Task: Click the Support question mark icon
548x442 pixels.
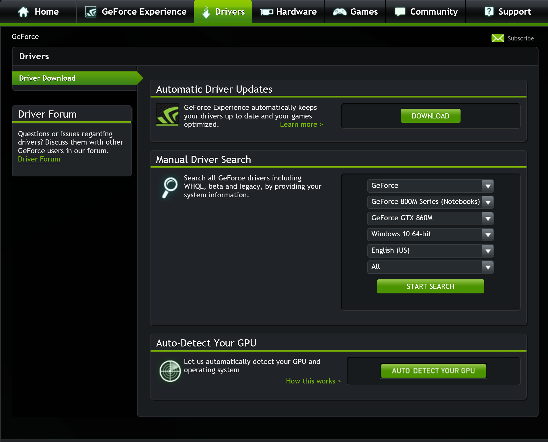Action: click(489, 12)
